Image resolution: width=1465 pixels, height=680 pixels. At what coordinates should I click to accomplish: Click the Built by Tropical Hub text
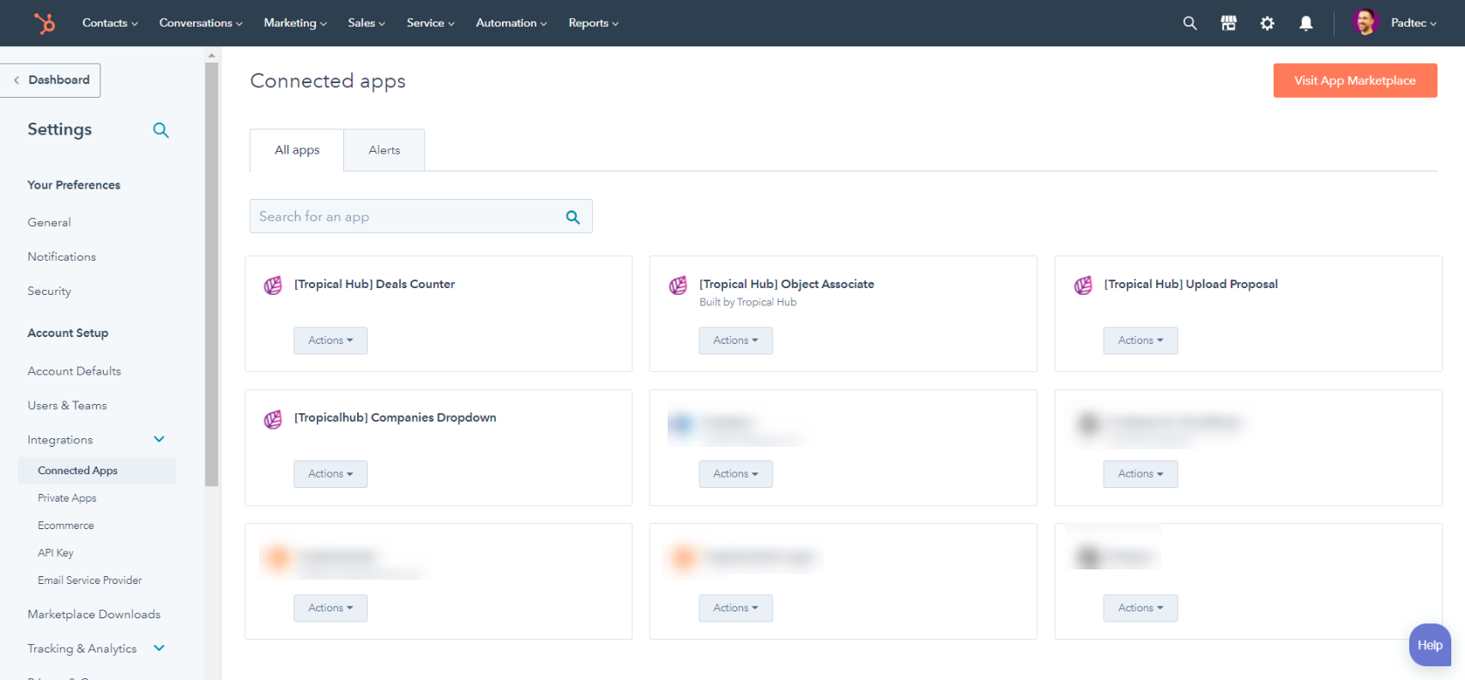pos(748,302)
